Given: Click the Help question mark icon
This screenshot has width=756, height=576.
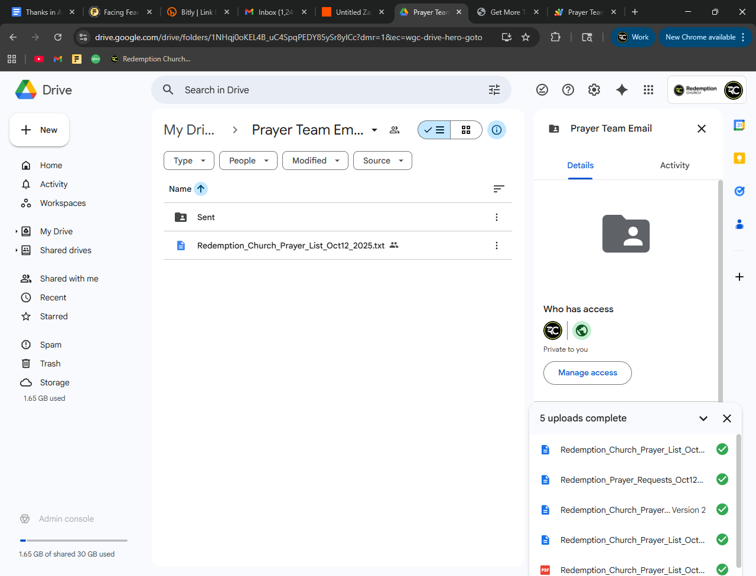Looking at the screenshot, I should point(568,90).
